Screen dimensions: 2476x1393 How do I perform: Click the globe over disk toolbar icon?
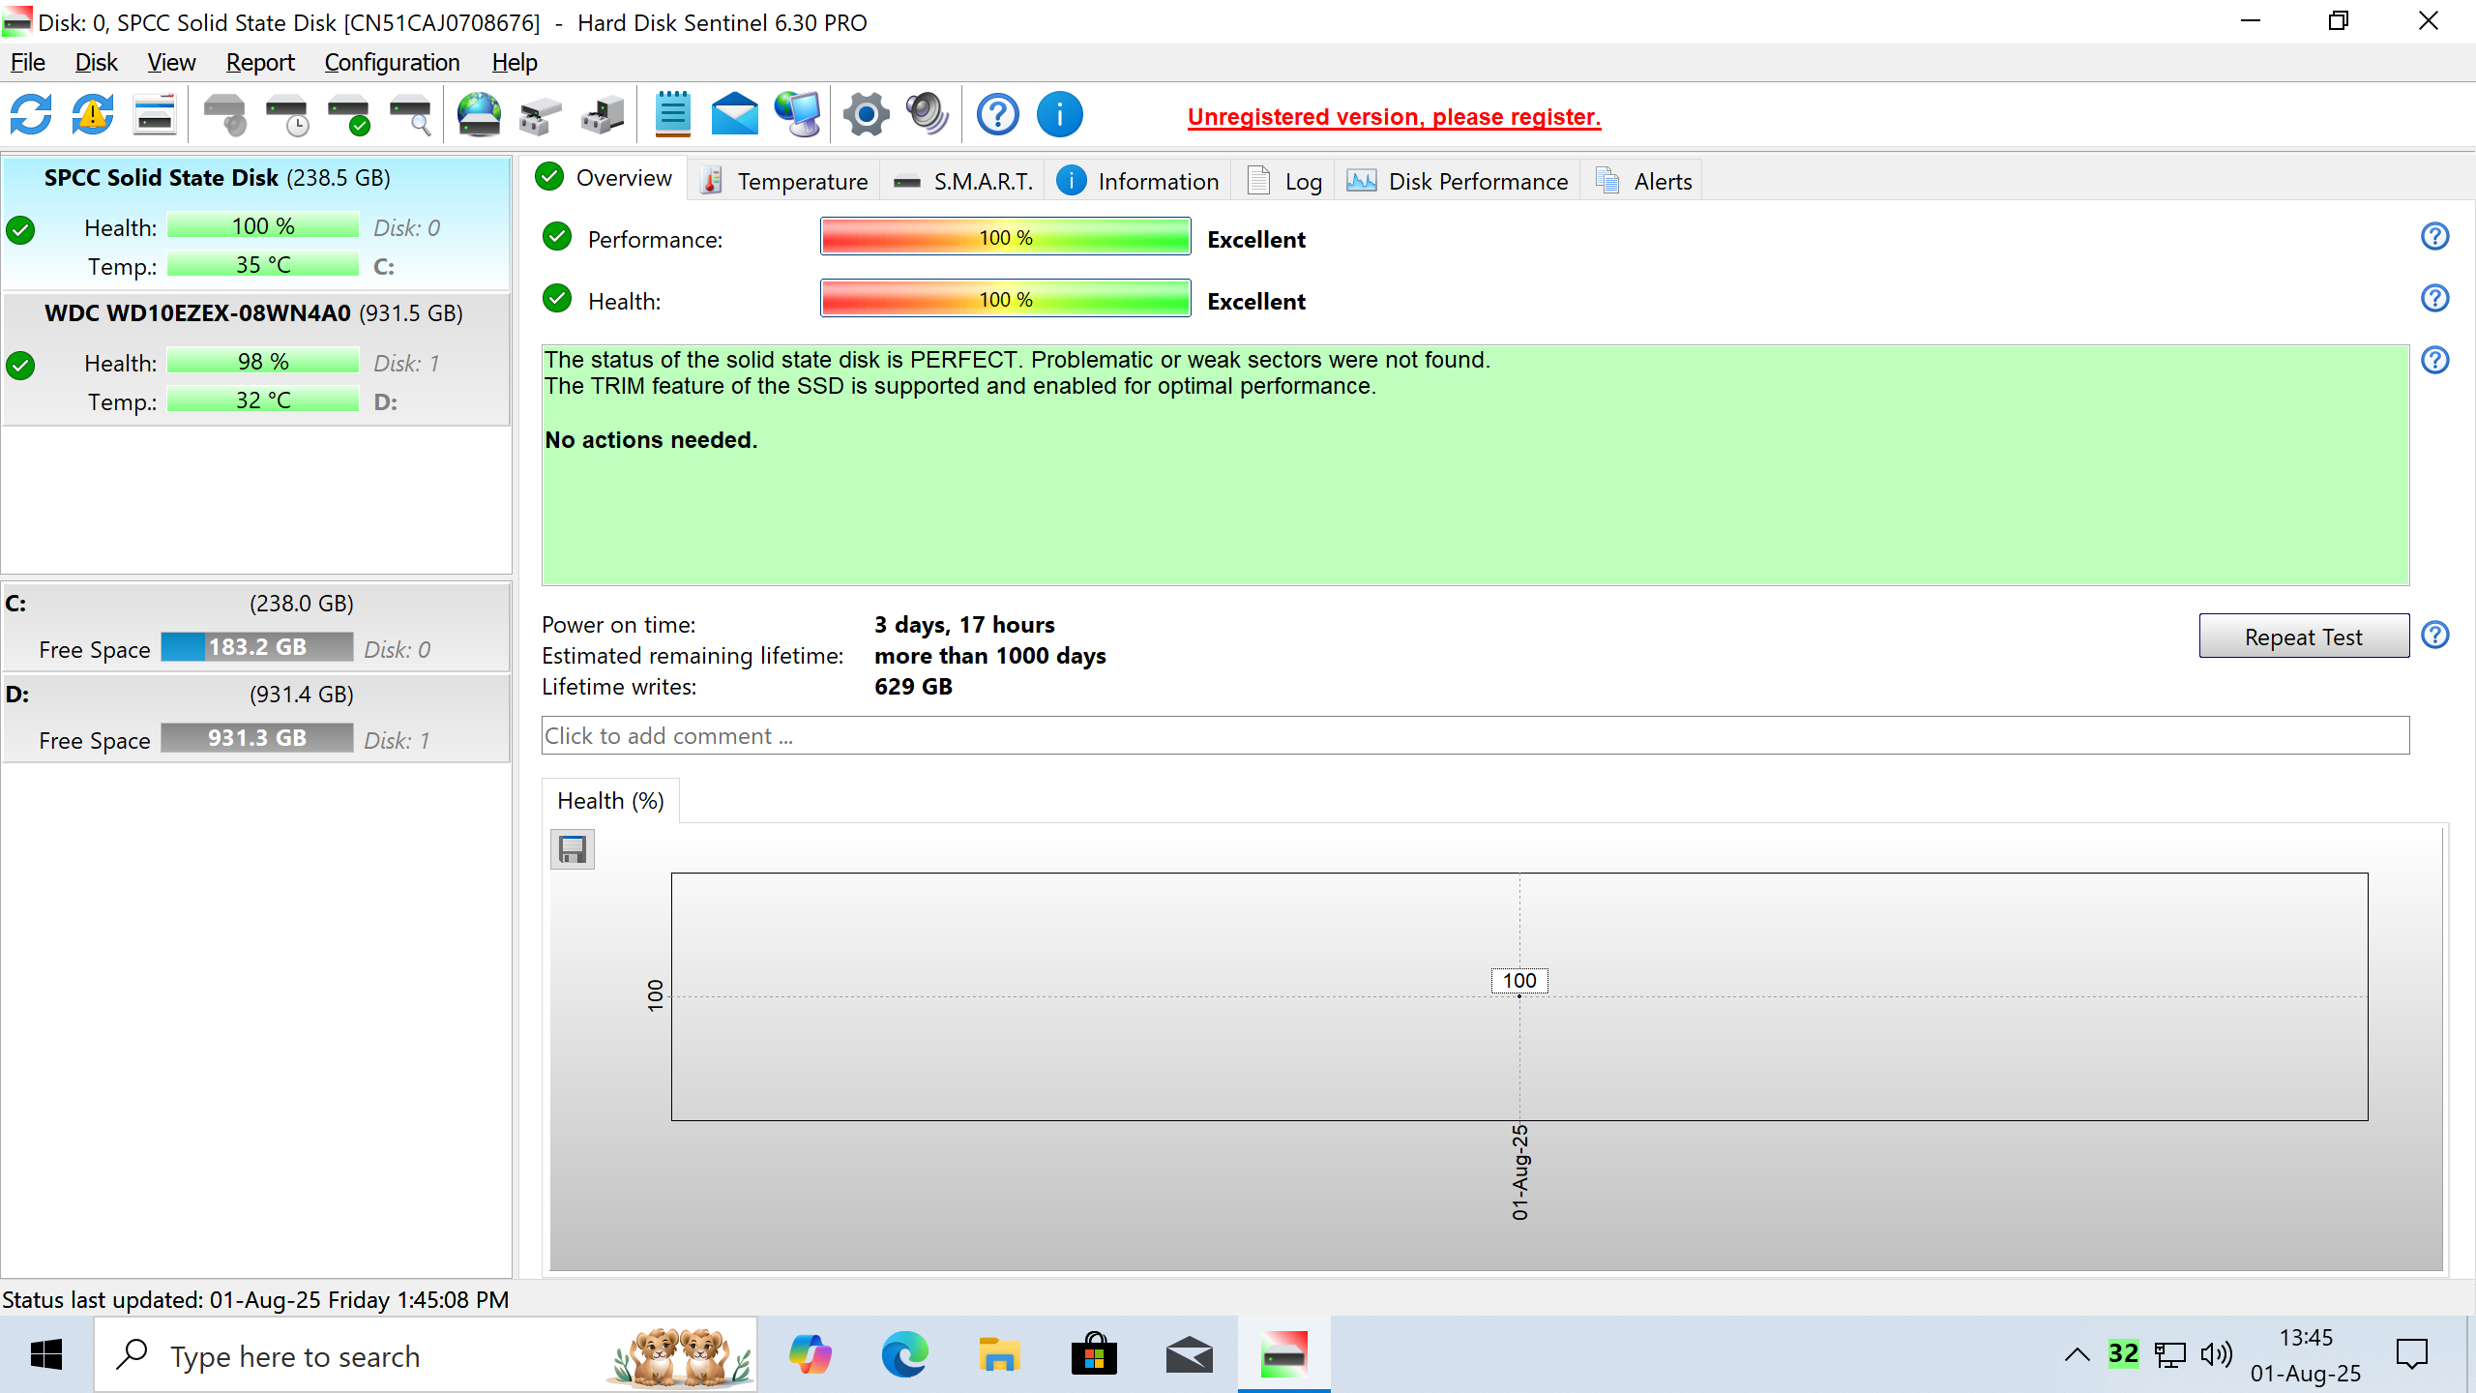coord(480,115)
